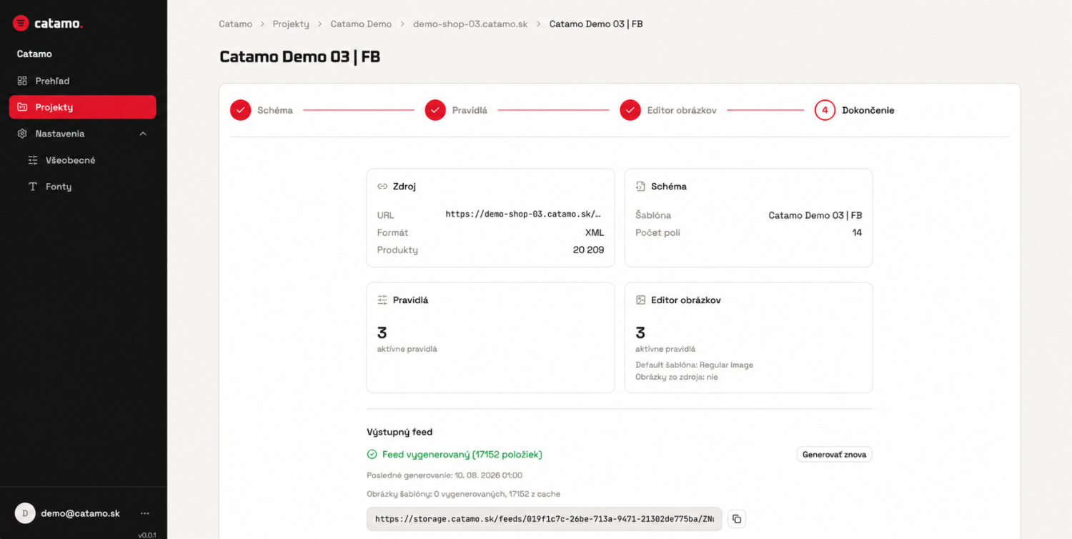
Task: Click Default šablóna: Regular Image text
Action: [x=695, y=365]
